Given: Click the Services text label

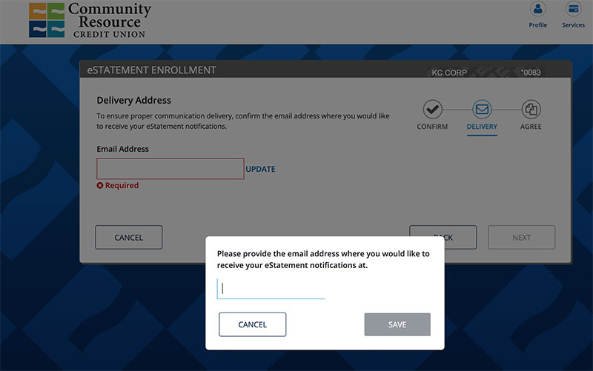Looking at the screenshot, I should (573, 25).
